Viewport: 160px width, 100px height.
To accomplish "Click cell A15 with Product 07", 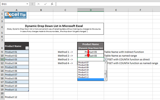I will (16, 75).
